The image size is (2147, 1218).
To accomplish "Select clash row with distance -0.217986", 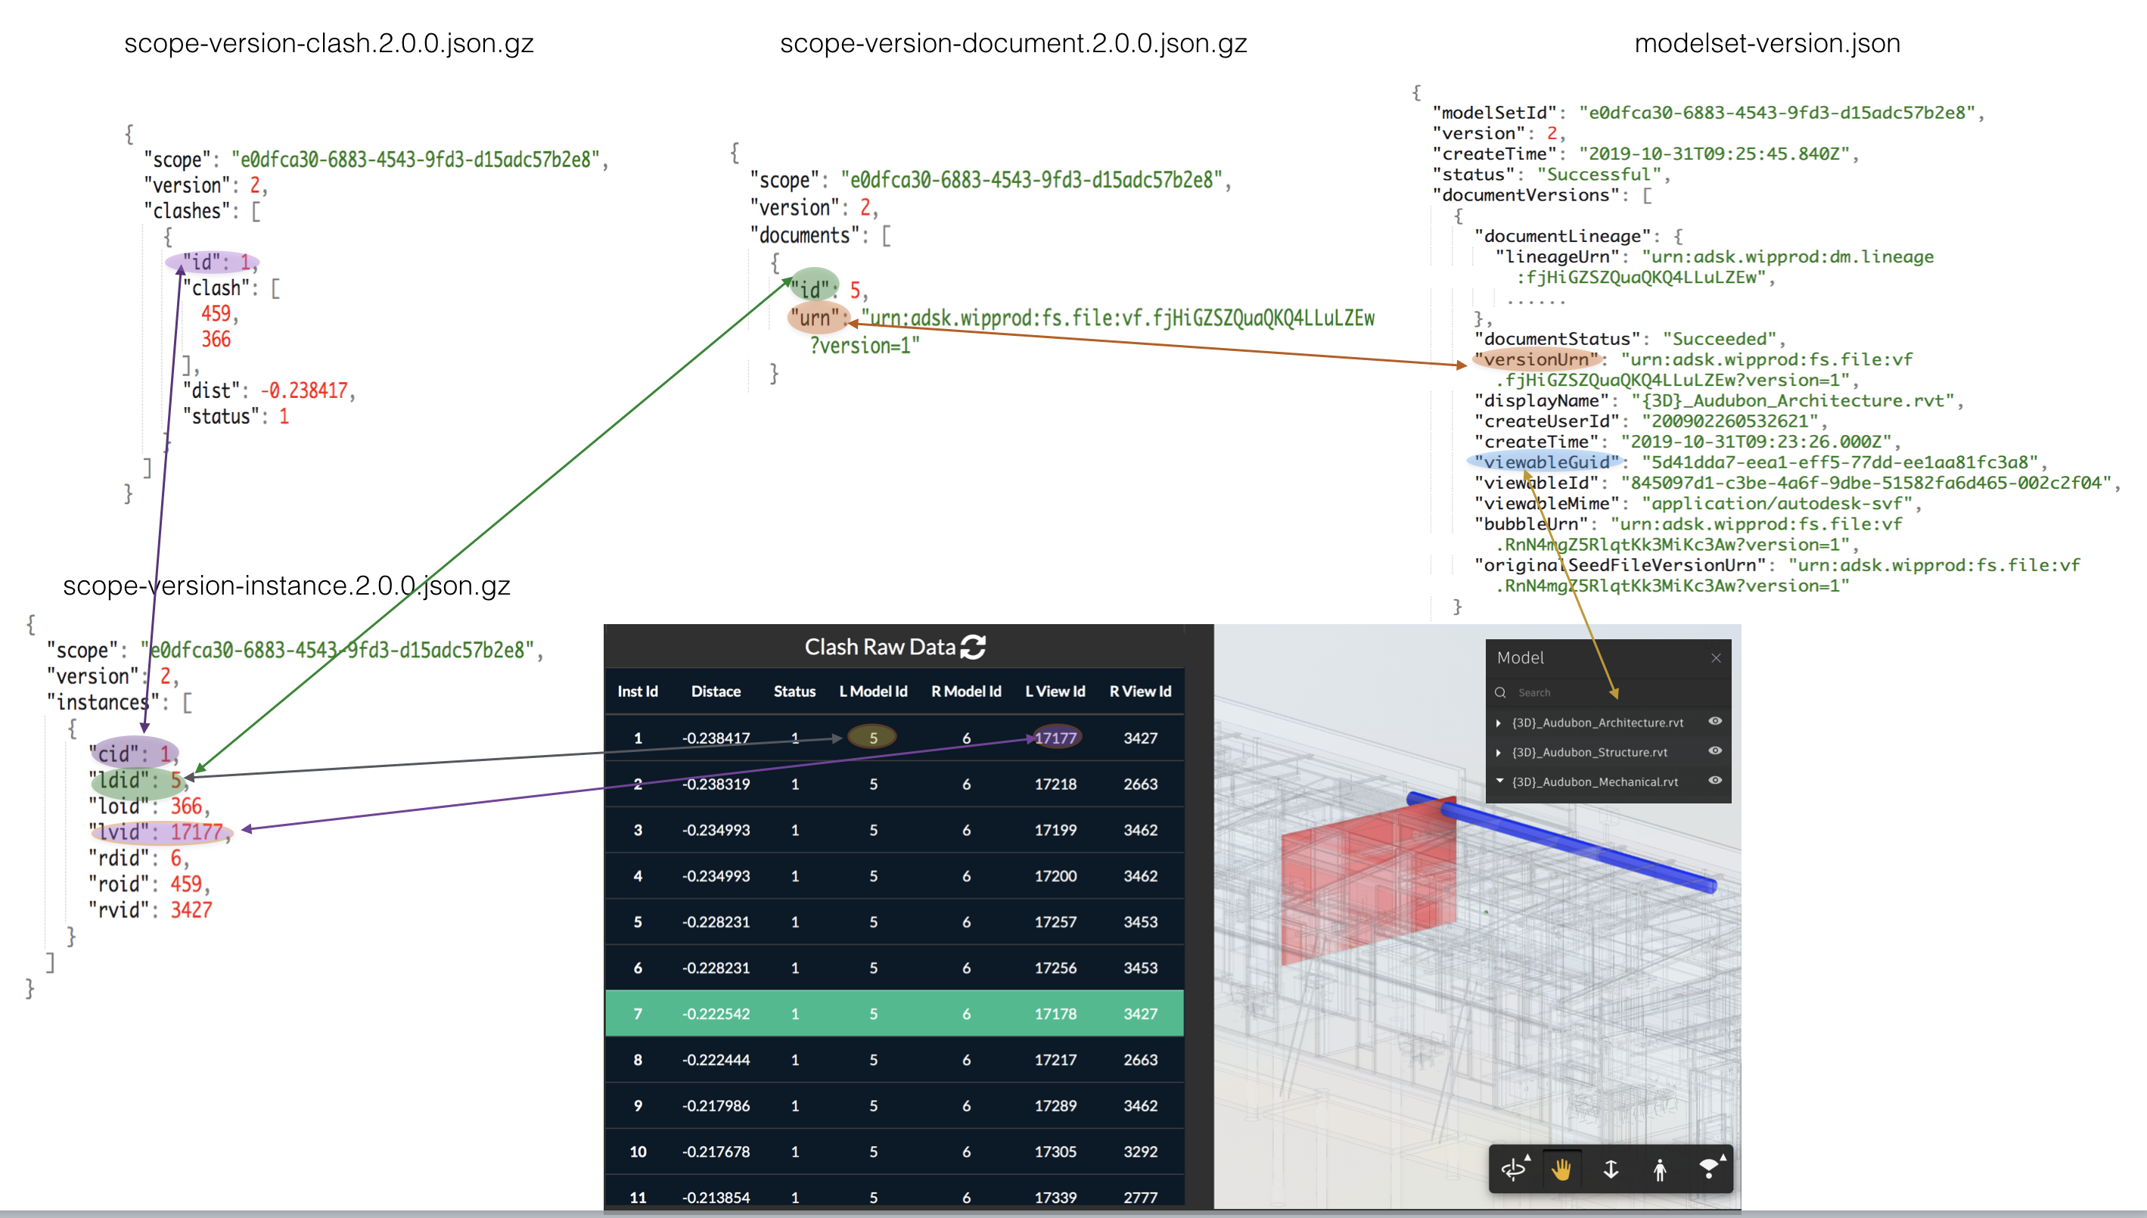I will [x=894, y=1106].
